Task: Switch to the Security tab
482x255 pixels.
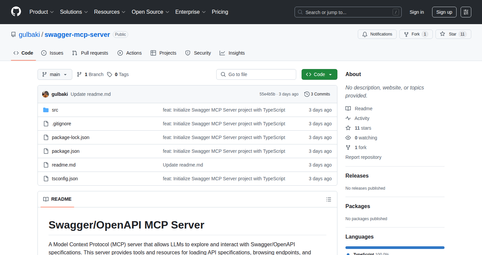Action: point(198,53)
